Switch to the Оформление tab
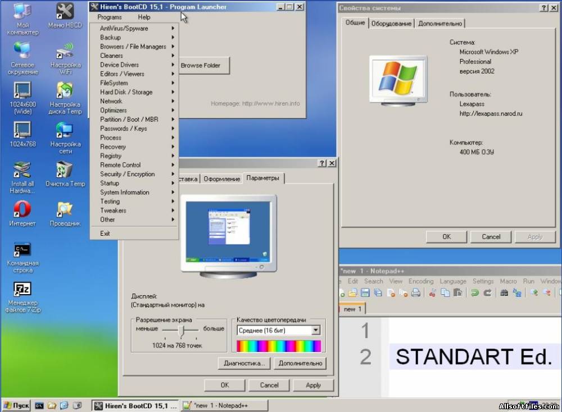 (x=221, y=178)
